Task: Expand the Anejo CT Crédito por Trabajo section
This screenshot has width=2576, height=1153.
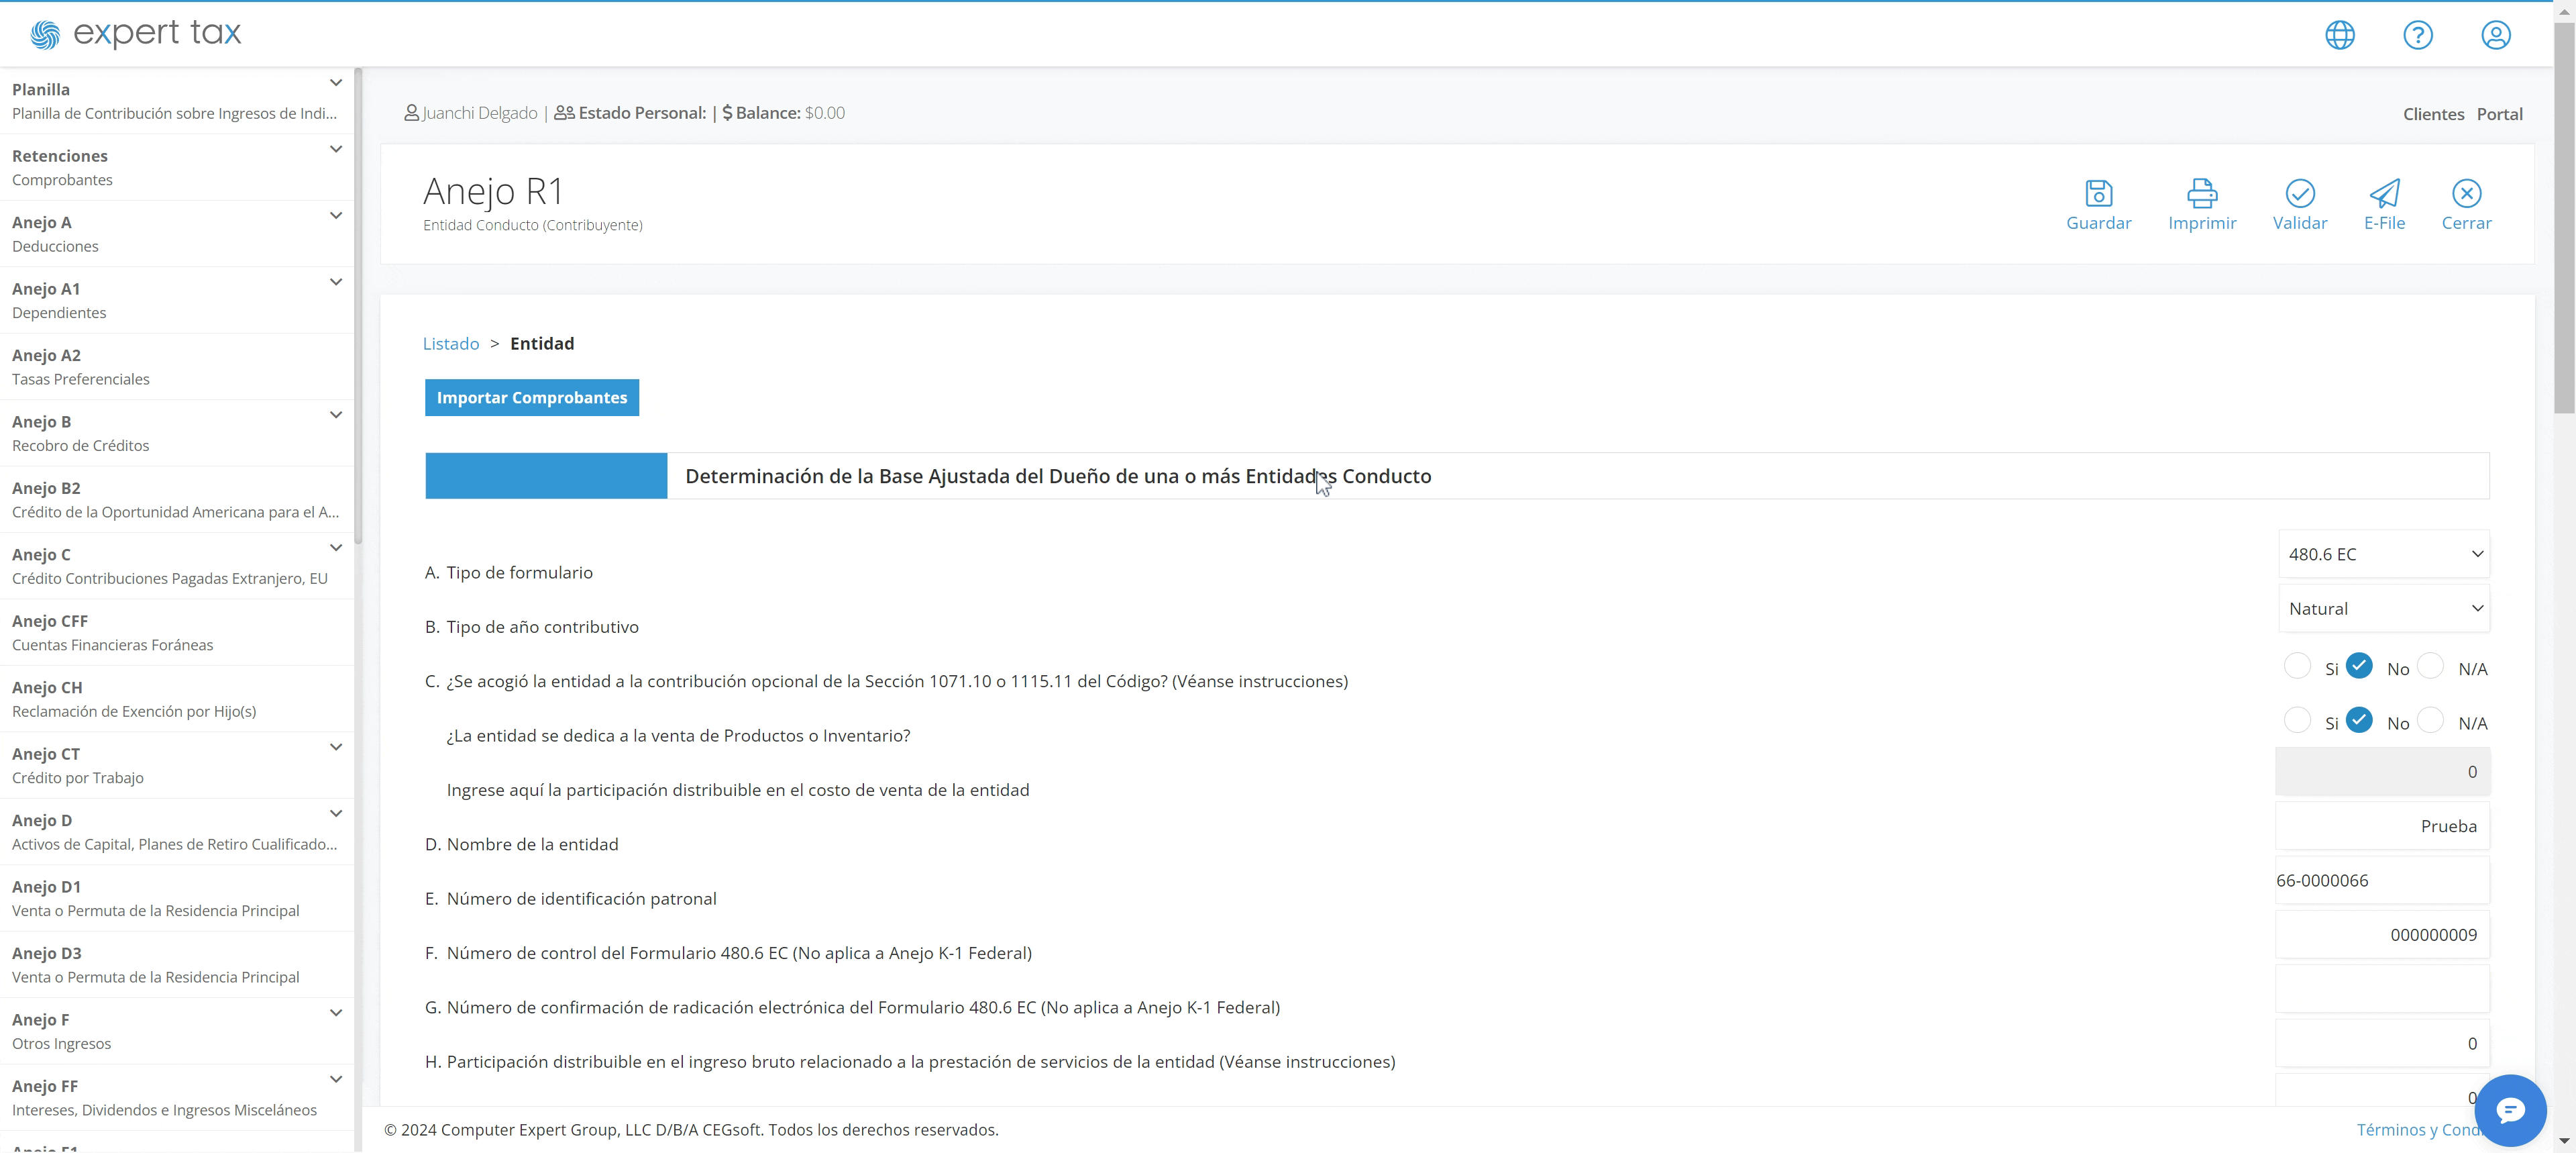Action: pos(336,747)
